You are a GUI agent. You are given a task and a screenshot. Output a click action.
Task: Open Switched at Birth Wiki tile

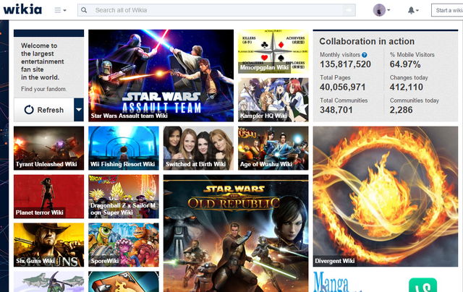[x=198, y=148]
